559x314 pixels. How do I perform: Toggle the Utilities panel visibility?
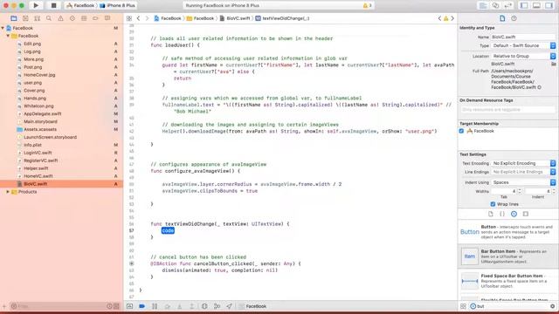[549, 5]
